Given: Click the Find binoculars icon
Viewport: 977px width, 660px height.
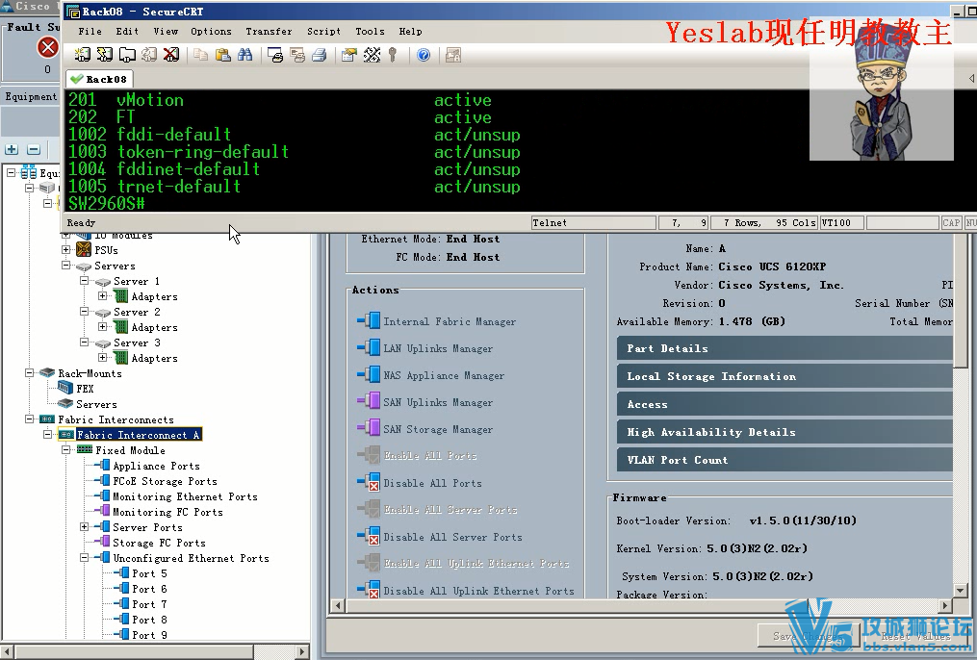Looking at the screenshot, I should (x=244, y=55).
